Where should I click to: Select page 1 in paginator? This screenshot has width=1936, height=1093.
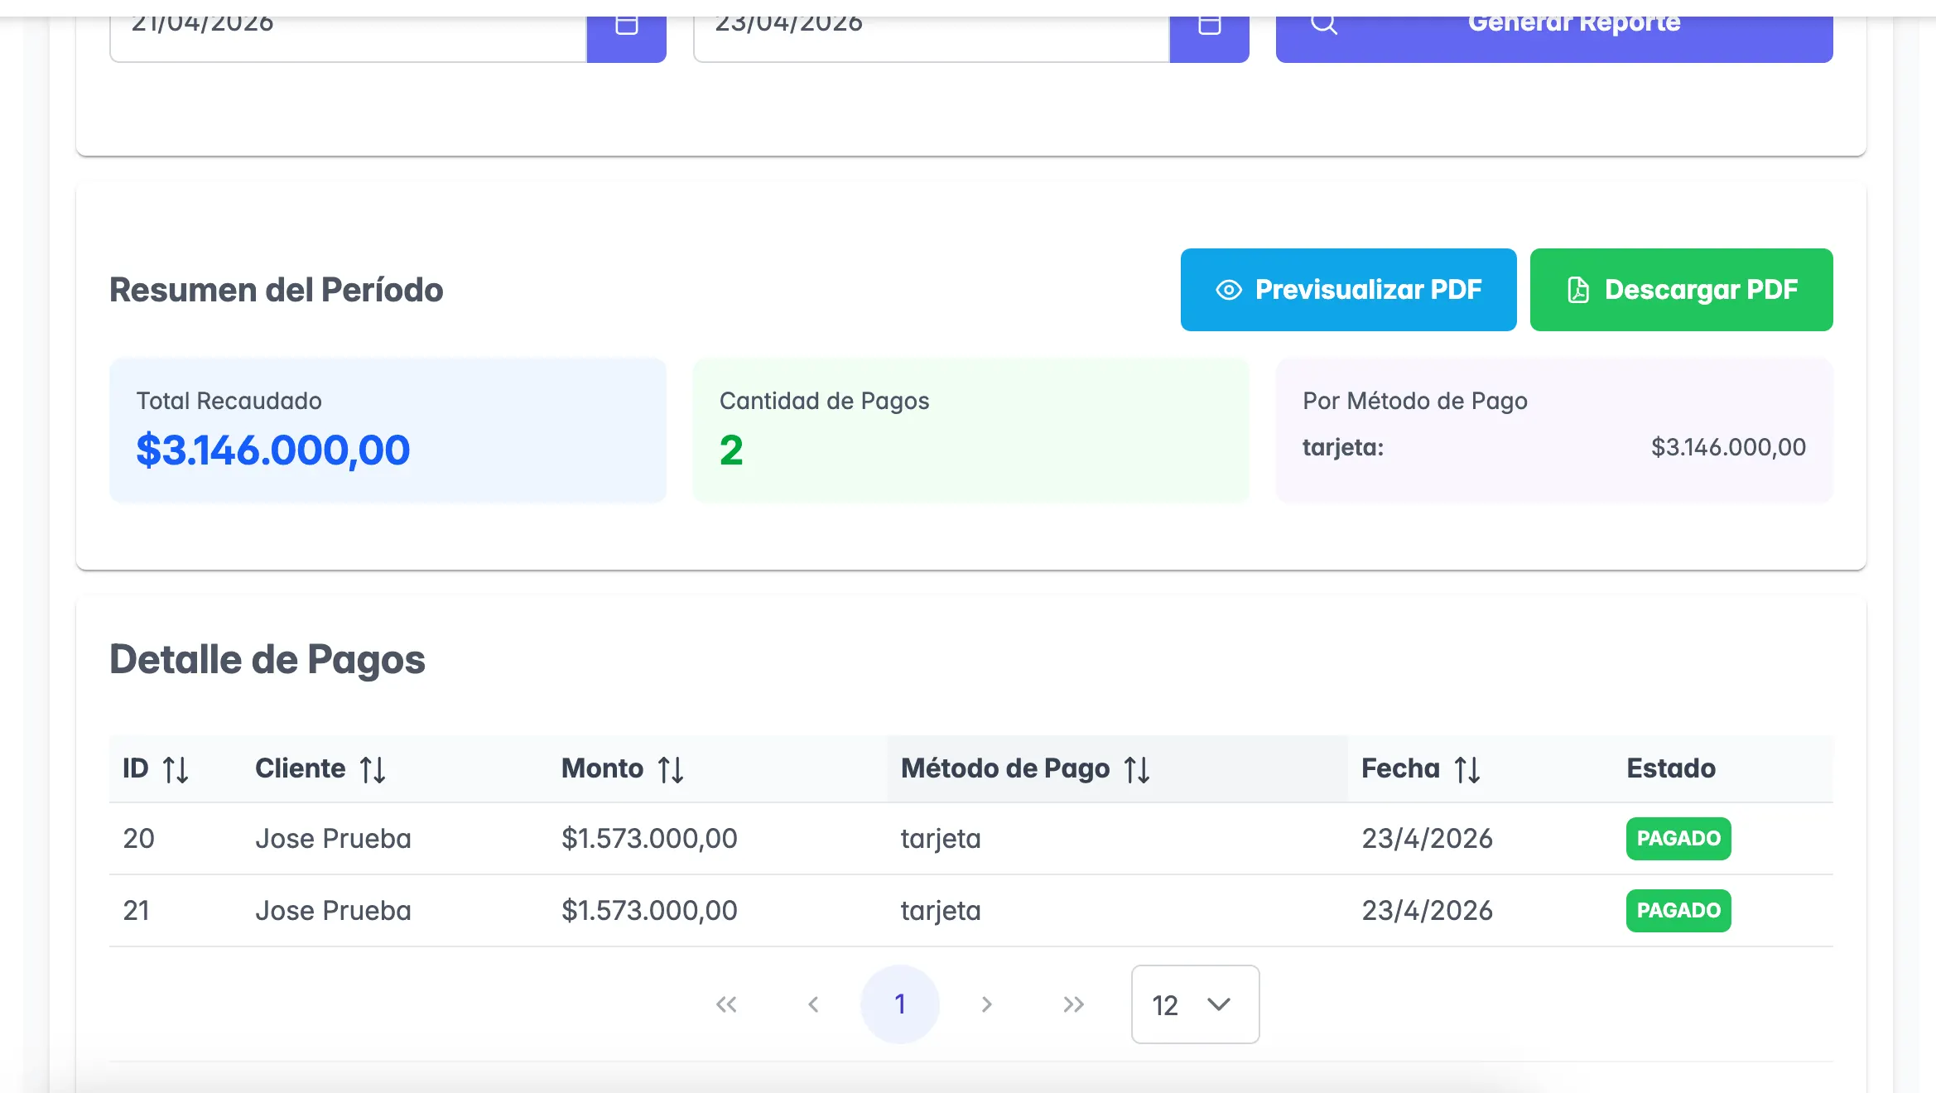pos(900,1004)
